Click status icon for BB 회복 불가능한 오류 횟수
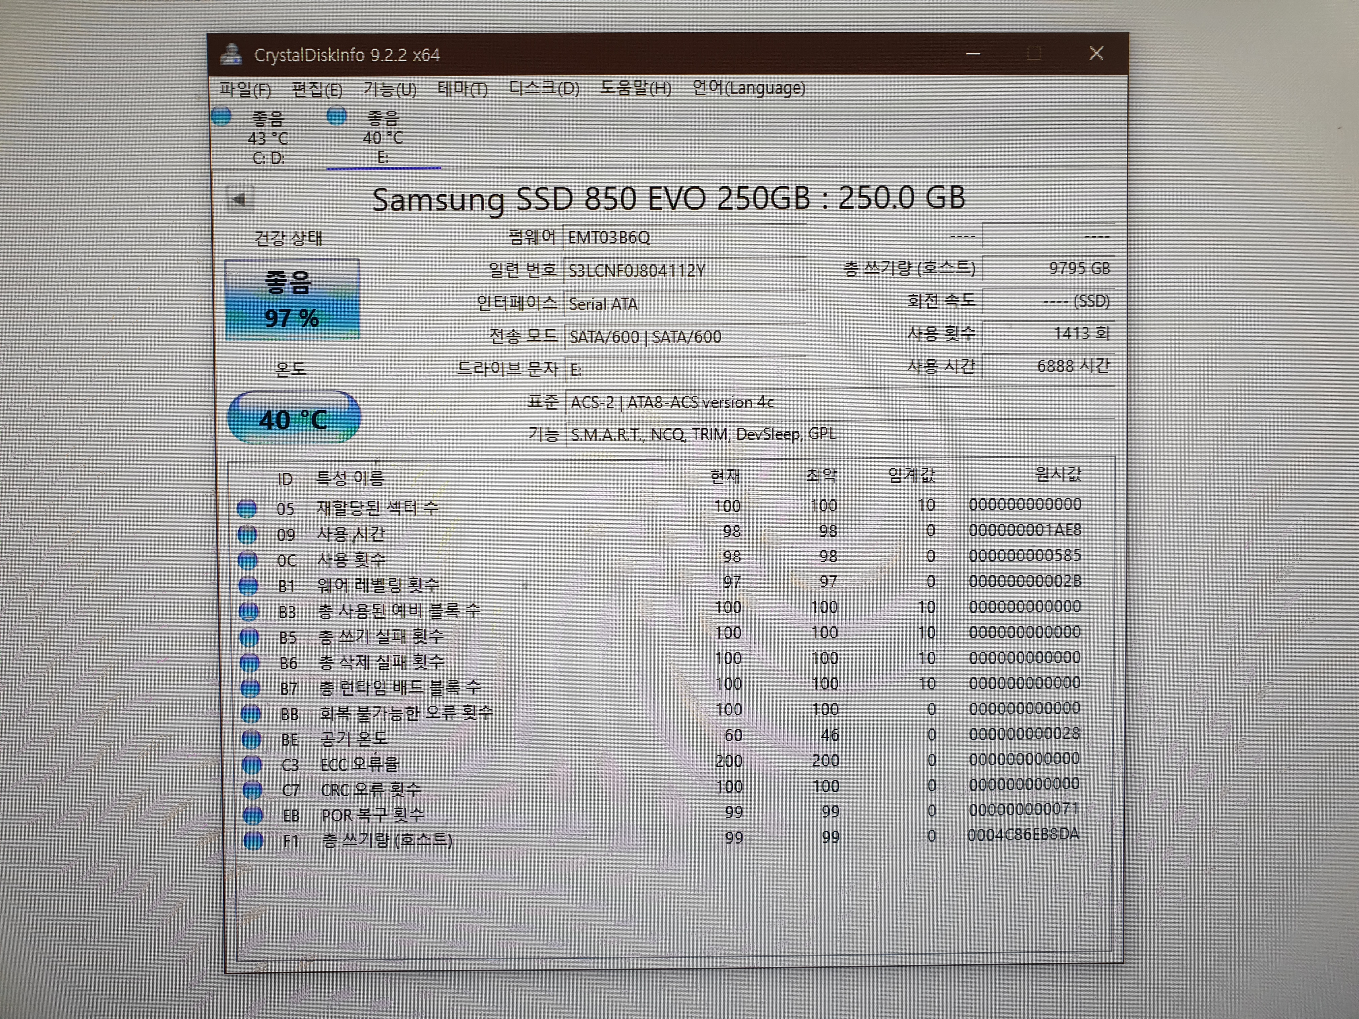The height and width of the screenshot is (1019, 1359). 251,714
